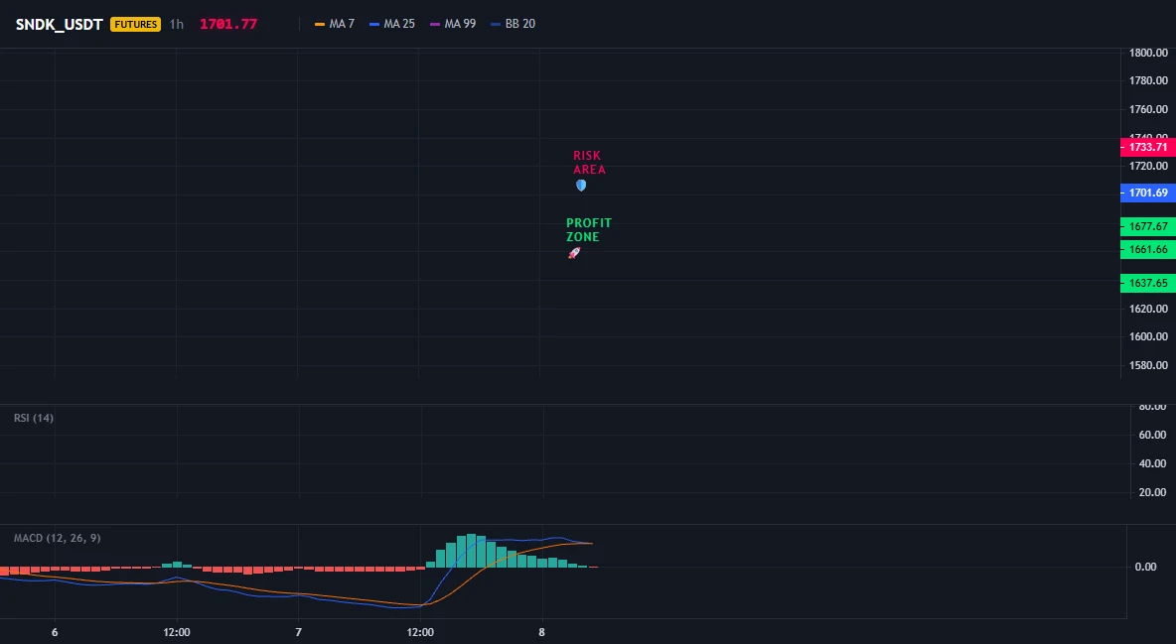Click the 1620.00 price axis label
Viewport: 1176px width, 644px height.
click(1148, 309)
